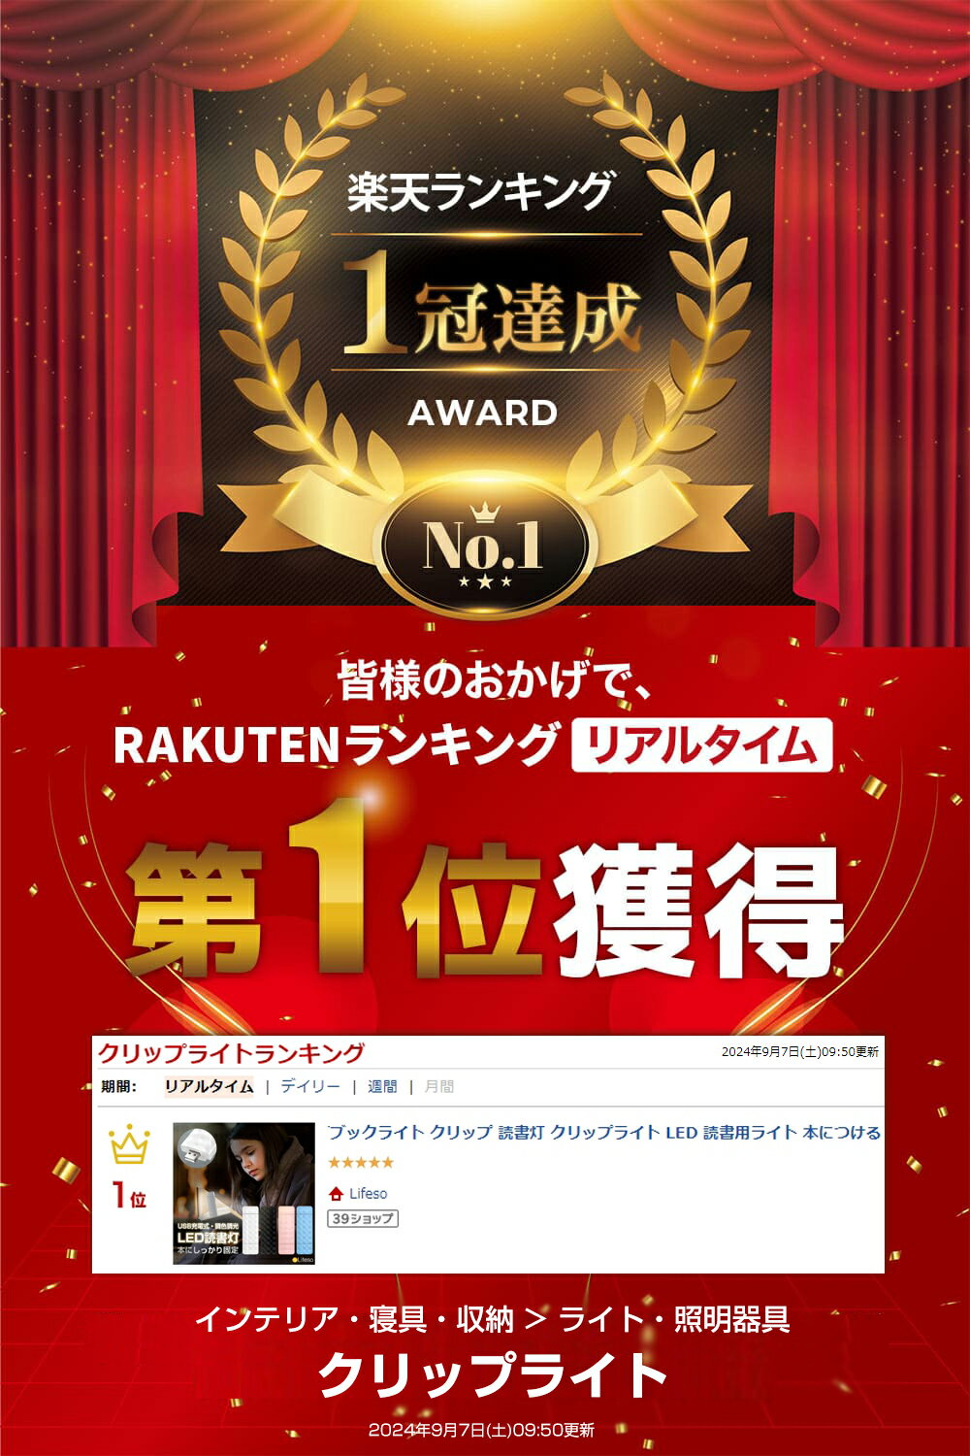
Task: Click the red house shop icon
Action: 336,1193
